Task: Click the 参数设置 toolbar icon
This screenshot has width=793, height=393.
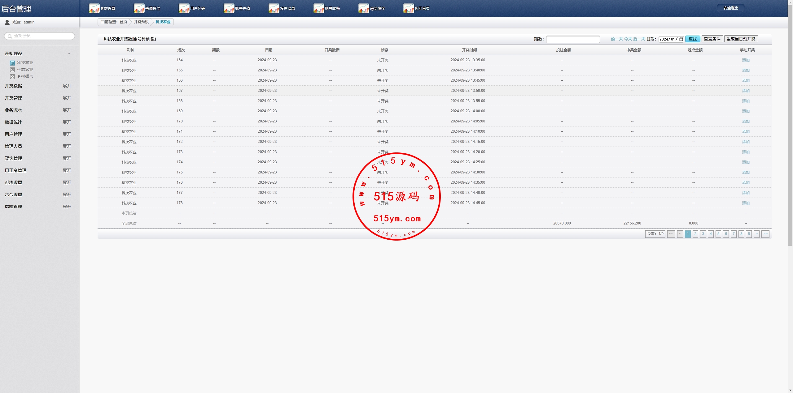Action: (x=94, y=8)
